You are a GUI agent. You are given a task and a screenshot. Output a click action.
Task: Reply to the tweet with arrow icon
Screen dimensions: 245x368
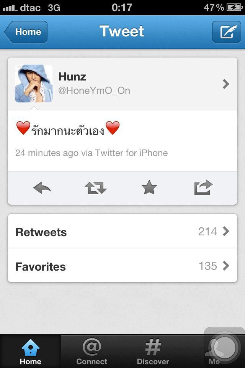coord(42,188)
